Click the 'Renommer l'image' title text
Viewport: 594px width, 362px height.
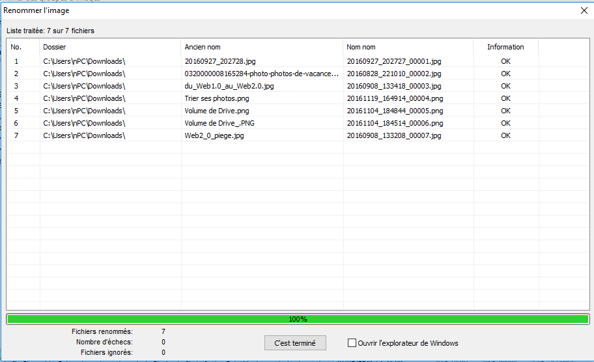point(36,10)
